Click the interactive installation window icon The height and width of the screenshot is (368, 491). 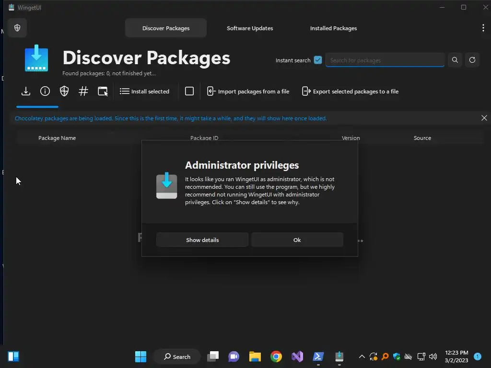coord(103,92)
